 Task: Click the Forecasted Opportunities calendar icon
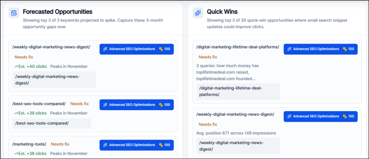click(x=14, y=13)
